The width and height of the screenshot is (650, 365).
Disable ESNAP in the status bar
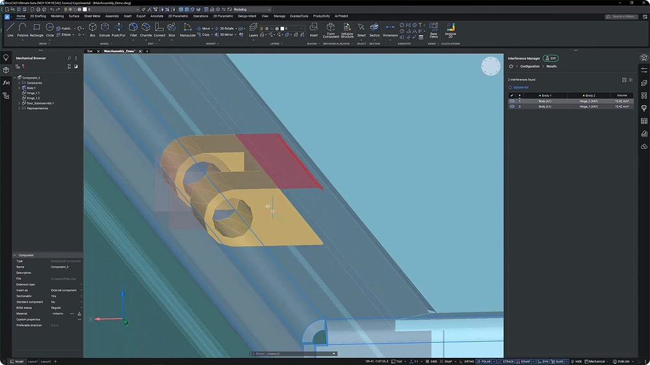pos(525,361)
